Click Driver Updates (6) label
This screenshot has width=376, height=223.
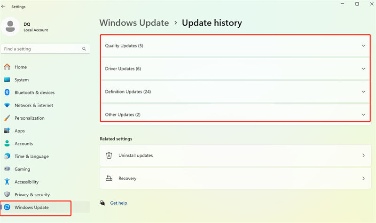[123, 69]
